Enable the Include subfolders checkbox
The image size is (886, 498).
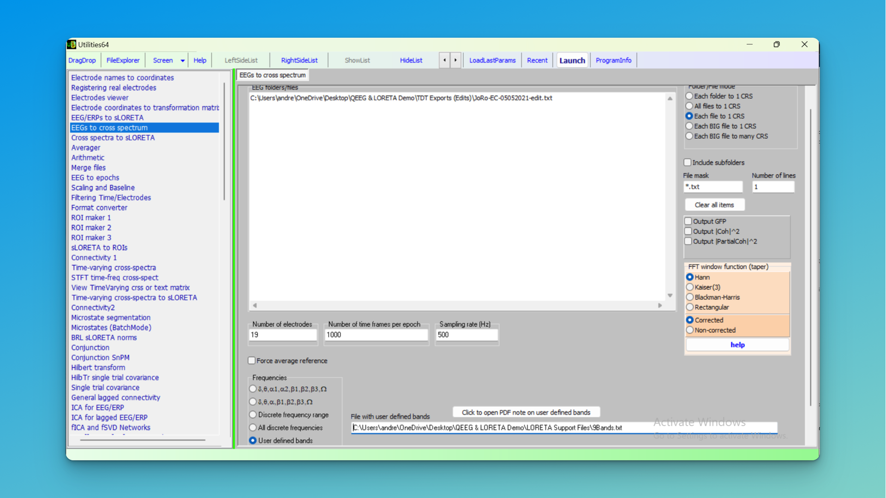(688, 162)
